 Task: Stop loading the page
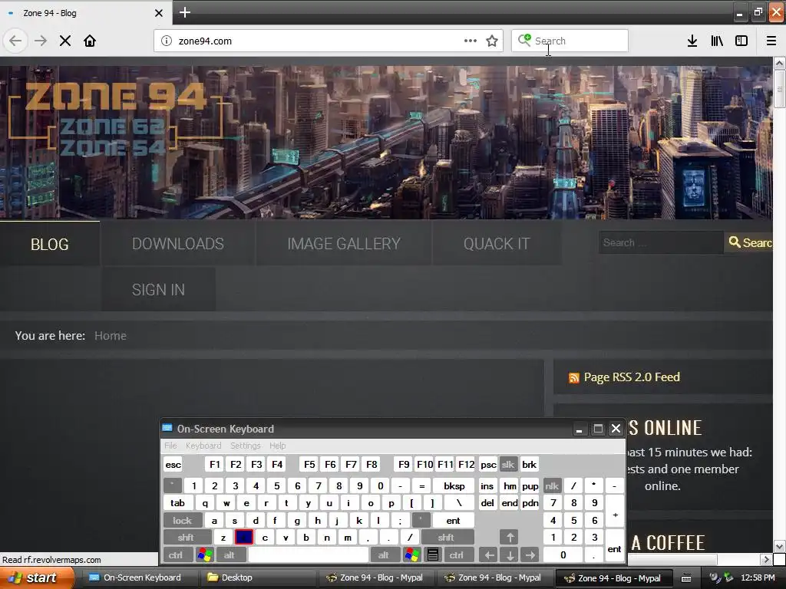(65, 41)
